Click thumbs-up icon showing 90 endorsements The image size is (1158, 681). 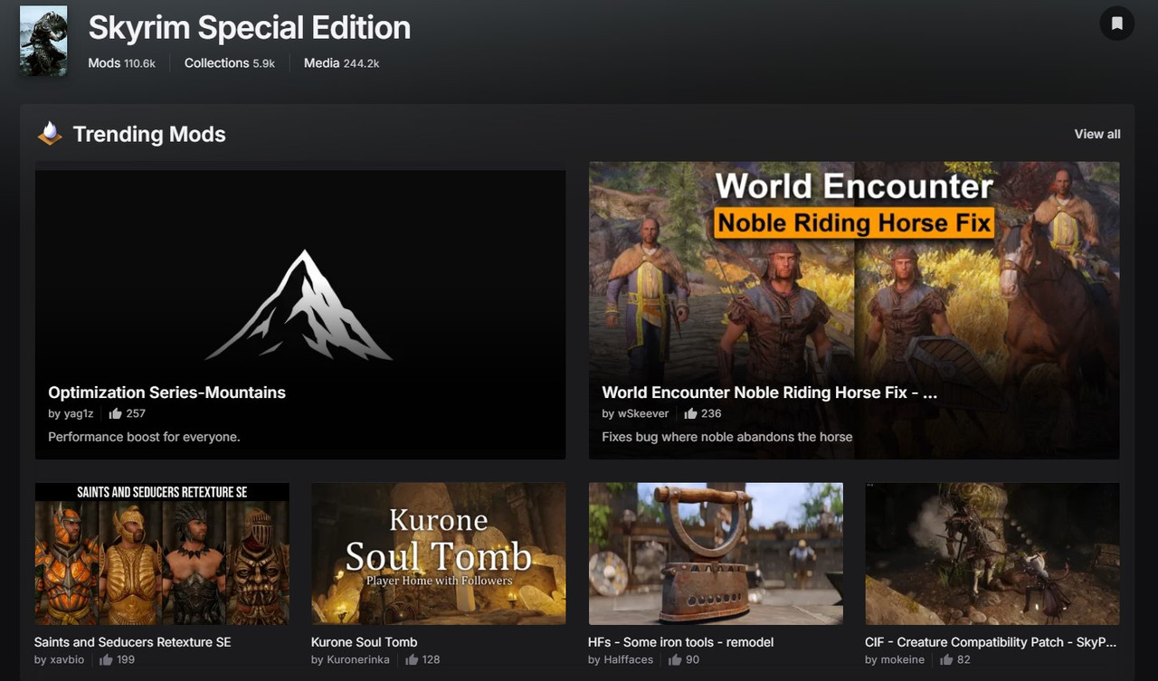[675, 660]
